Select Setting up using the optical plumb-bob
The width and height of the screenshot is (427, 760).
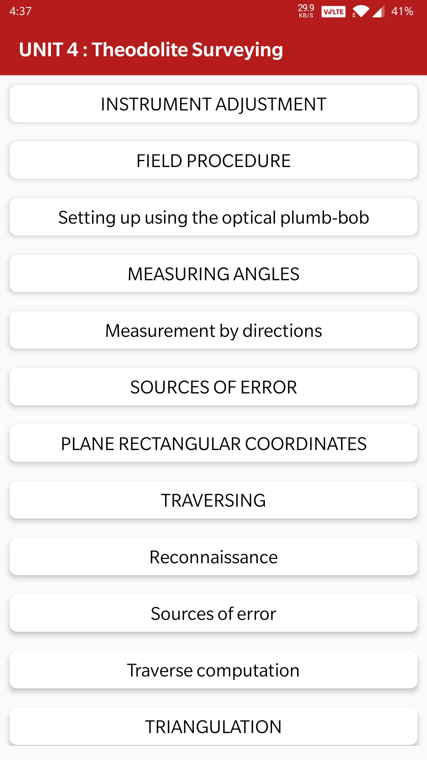(213, 217)
